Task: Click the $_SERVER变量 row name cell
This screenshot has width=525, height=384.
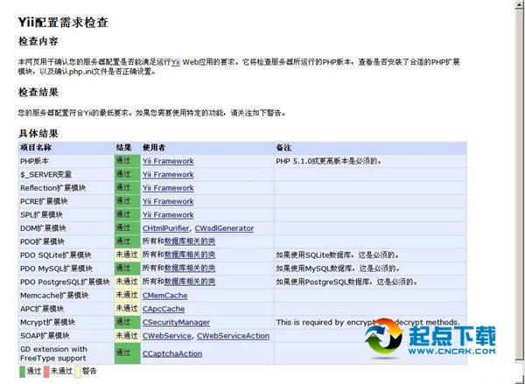Action: point(66,174)
